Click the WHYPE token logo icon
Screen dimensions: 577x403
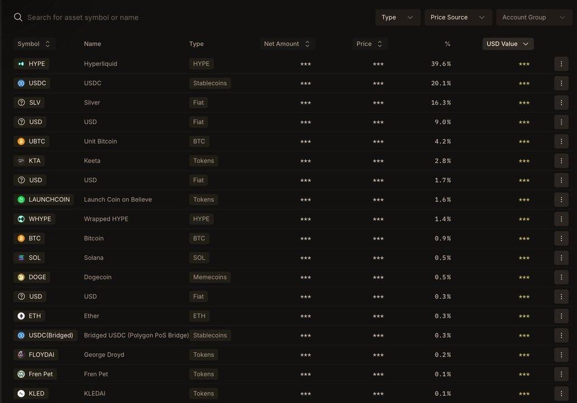(x=21, y=219)
